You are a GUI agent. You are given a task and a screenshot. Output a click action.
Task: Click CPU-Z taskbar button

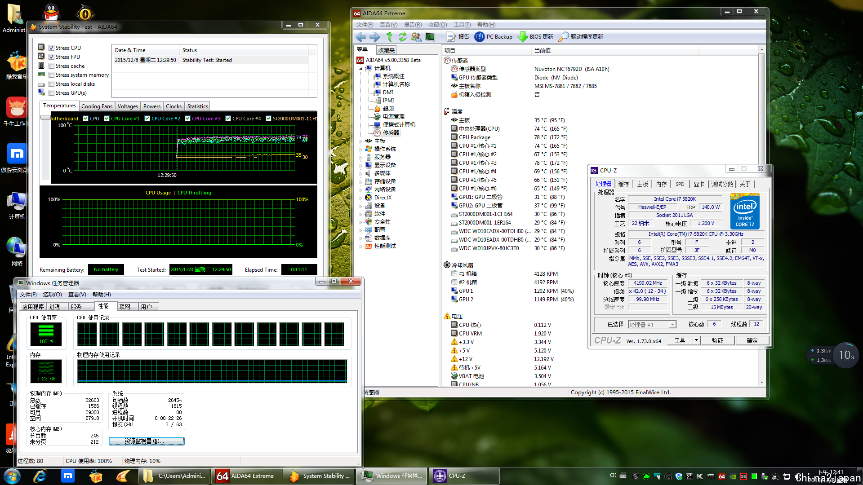(x=465, y=476)
